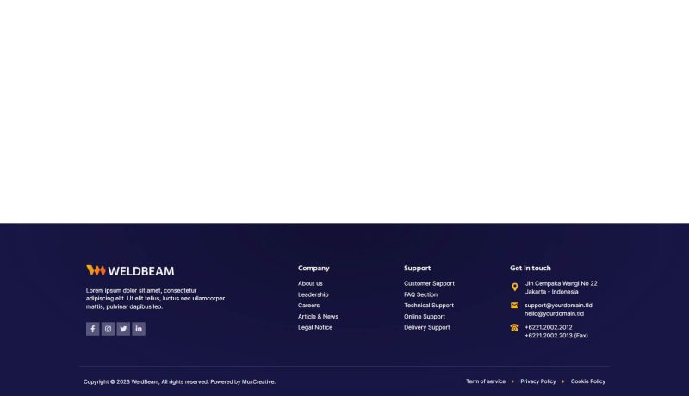Open the Delivery Support link
The width and height of the screenshot is (689, 396).
coord(426,327)
